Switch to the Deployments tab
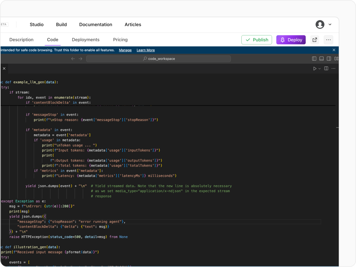 [86, 40]
